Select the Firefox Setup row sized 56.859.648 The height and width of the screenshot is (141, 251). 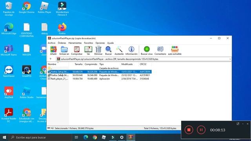tap(99, 75)
